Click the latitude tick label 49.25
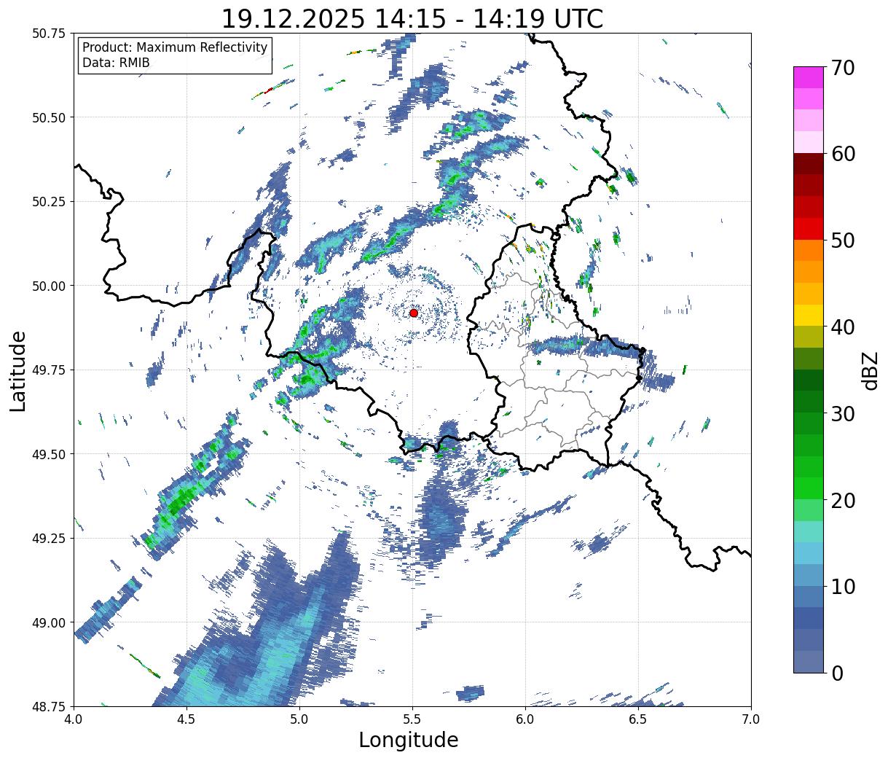The image size is (888, 758). coord(49,538)
